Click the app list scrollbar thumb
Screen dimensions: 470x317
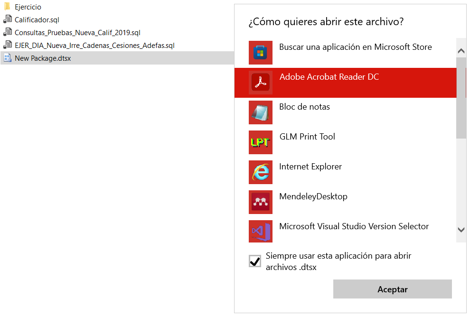[x=461, y=98]
